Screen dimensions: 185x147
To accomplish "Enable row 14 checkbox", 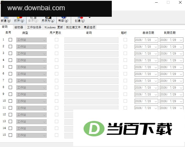I will pos(10,128).
